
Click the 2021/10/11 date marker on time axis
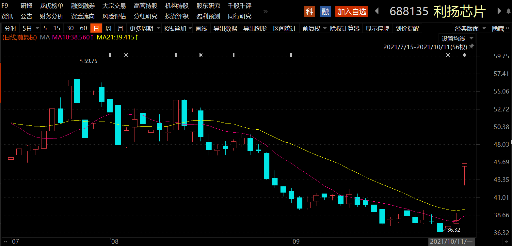pos(451,242)
